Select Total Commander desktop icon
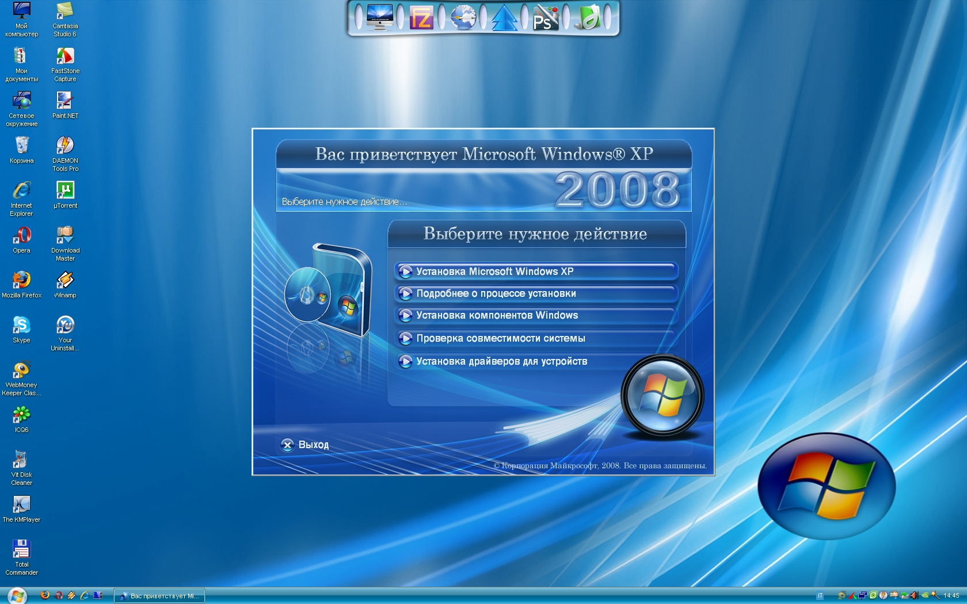Viewport: 967px width, 604px height. coord(21,557)
